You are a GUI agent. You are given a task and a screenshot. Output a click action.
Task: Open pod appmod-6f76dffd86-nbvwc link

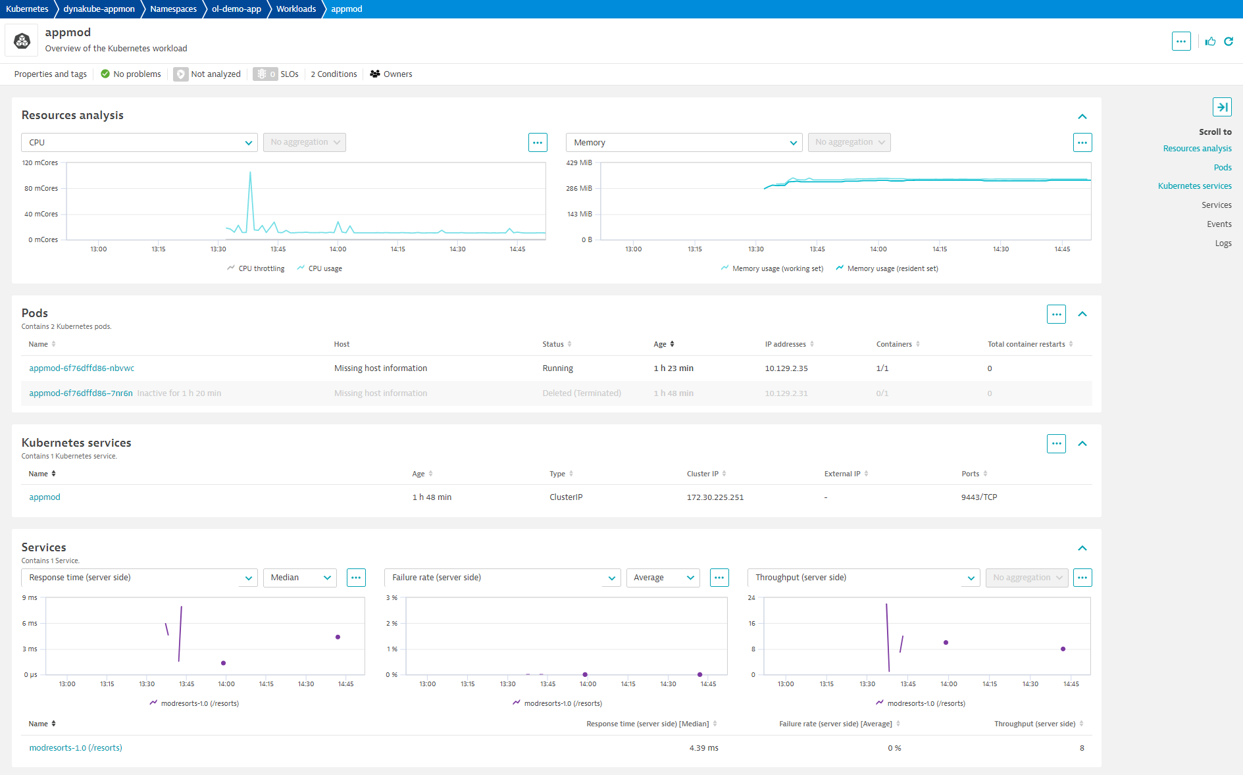(82, 368)
